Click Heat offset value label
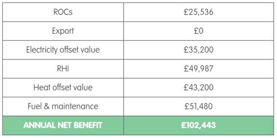Viewport: 277px width, 138px height. pos(63,87)
